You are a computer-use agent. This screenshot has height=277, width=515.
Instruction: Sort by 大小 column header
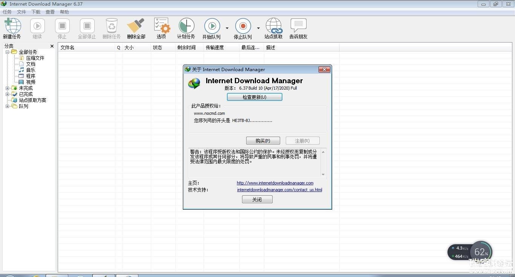(137, 47)
